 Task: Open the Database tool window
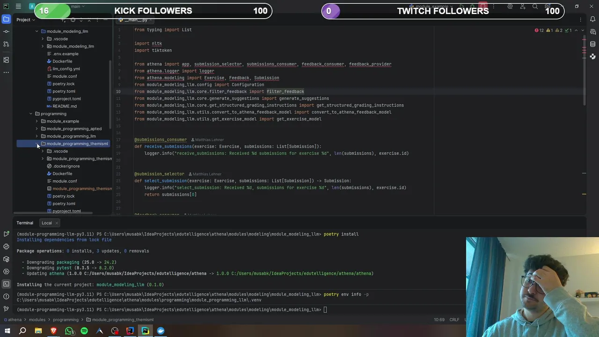click(x=593, y=44)
